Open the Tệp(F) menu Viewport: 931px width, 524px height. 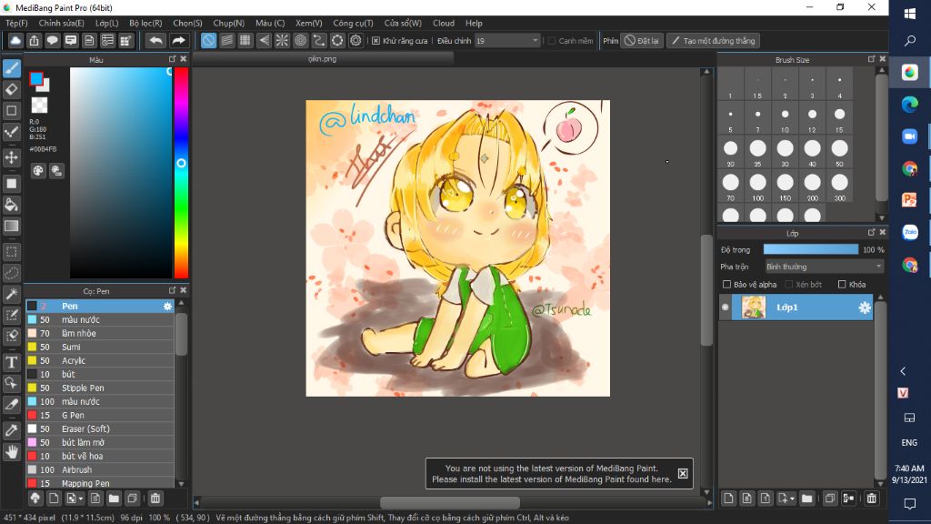click(x=16, y=23)
